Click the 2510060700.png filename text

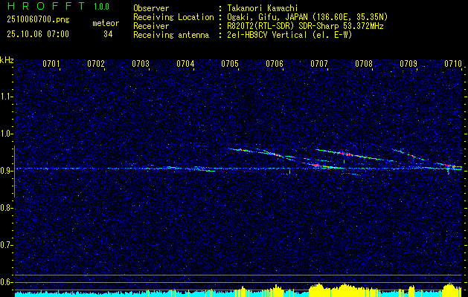[38, 20]
